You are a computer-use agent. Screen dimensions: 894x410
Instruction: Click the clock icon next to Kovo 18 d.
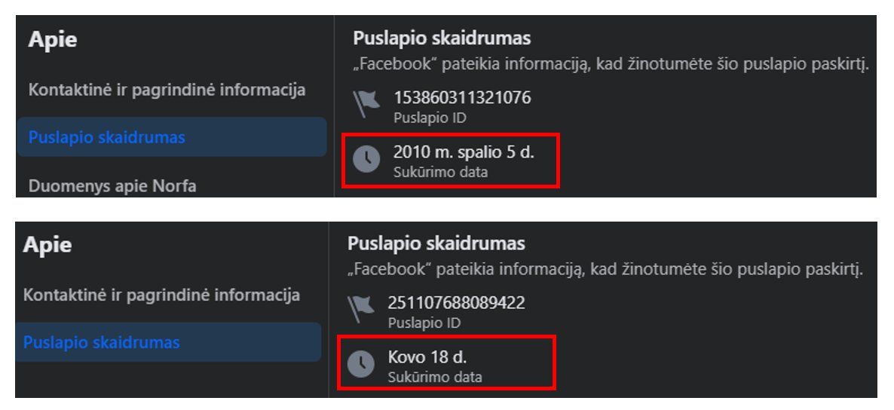(362, 364)
